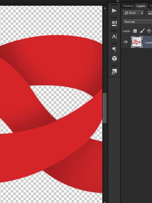Collapse panels with the double-arrow icon
The height and width of the screenshot is (203, 152).
coord(117,1)
